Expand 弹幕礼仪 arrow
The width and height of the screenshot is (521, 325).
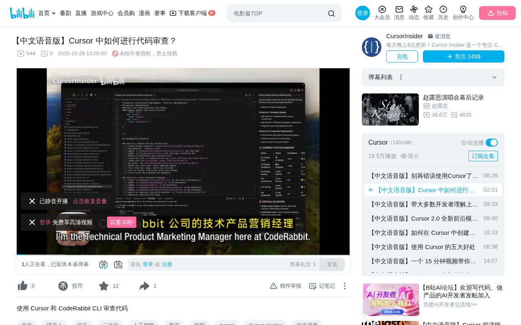pos(314,264)
